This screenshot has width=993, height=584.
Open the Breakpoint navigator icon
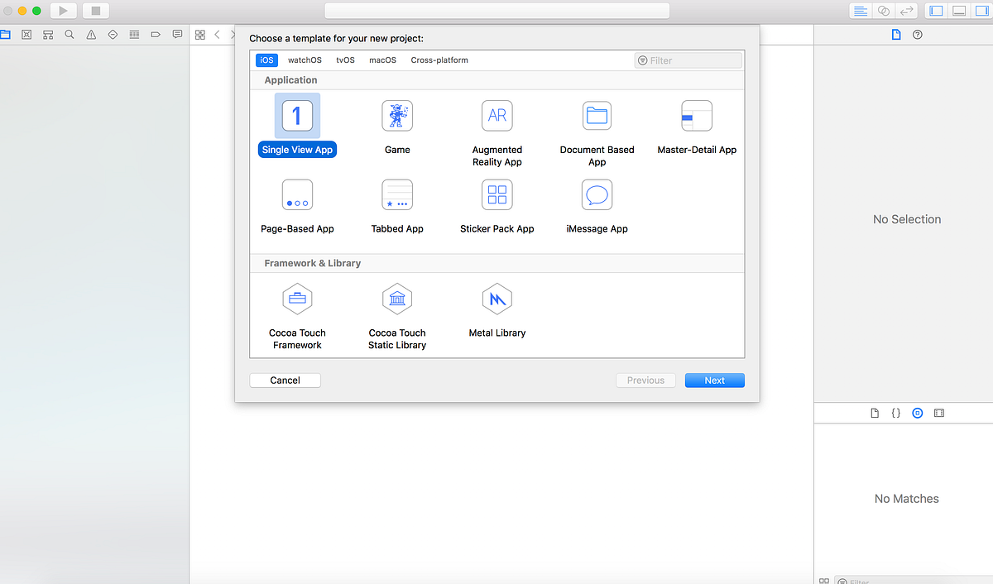click(x=155, y=34)
